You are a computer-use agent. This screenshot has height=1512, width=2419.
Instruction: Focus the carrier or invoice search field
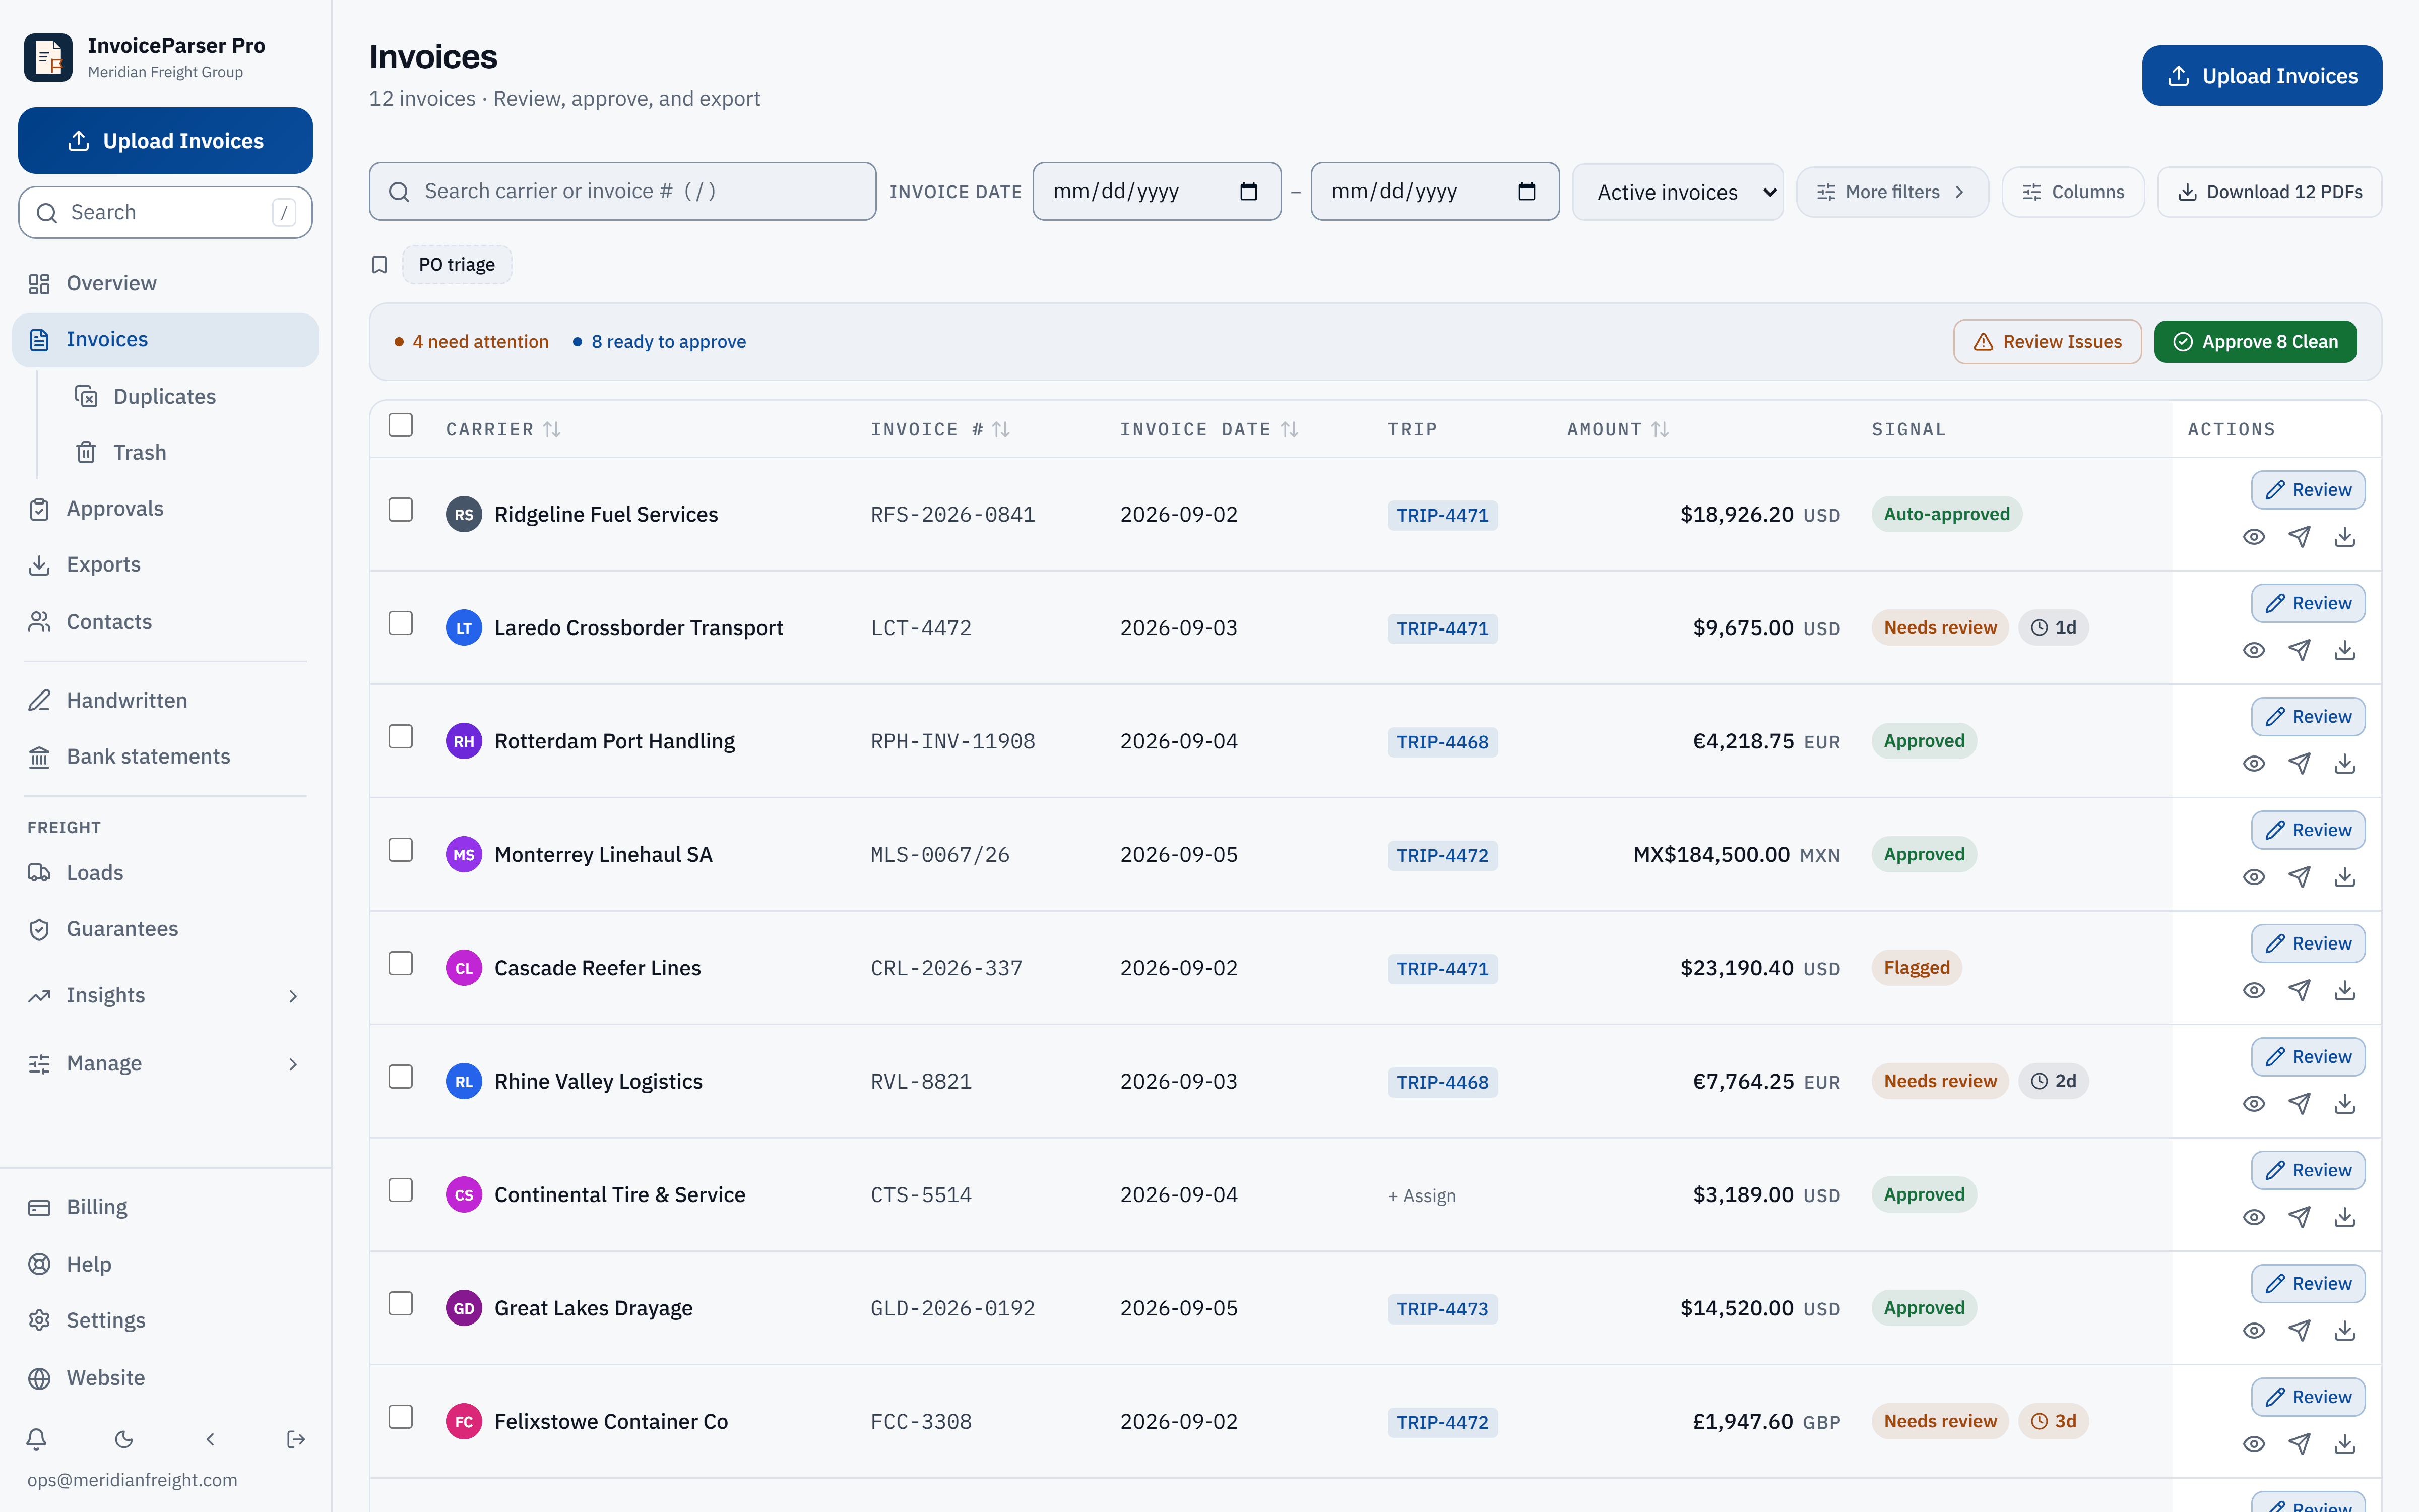pos(623,191)
